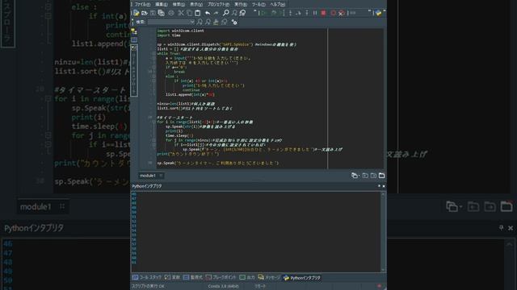517x290 pixels.
Task: Click Find Next in main toolbar
Action: coord(234,13)
